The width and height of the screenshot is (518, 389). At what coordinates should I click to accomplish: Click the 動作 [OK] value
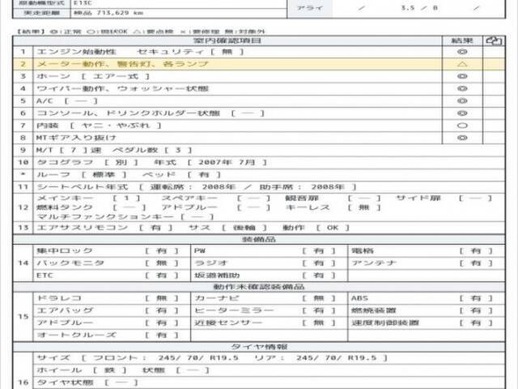pos(316,228)
